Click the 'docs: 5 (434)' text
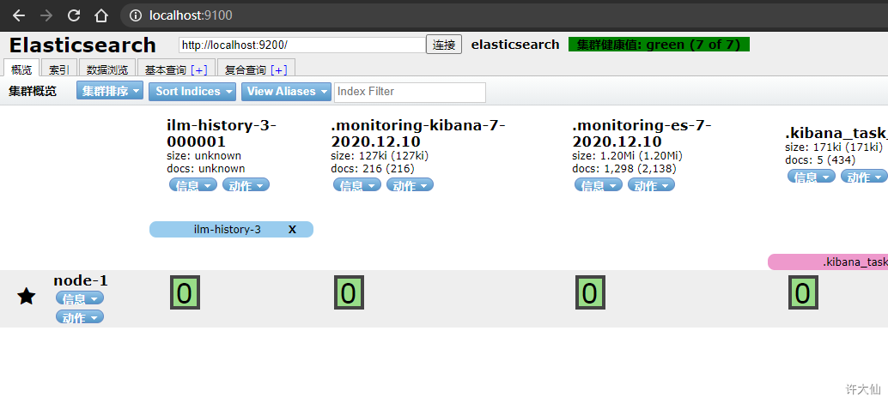 (x=820, y=160)
